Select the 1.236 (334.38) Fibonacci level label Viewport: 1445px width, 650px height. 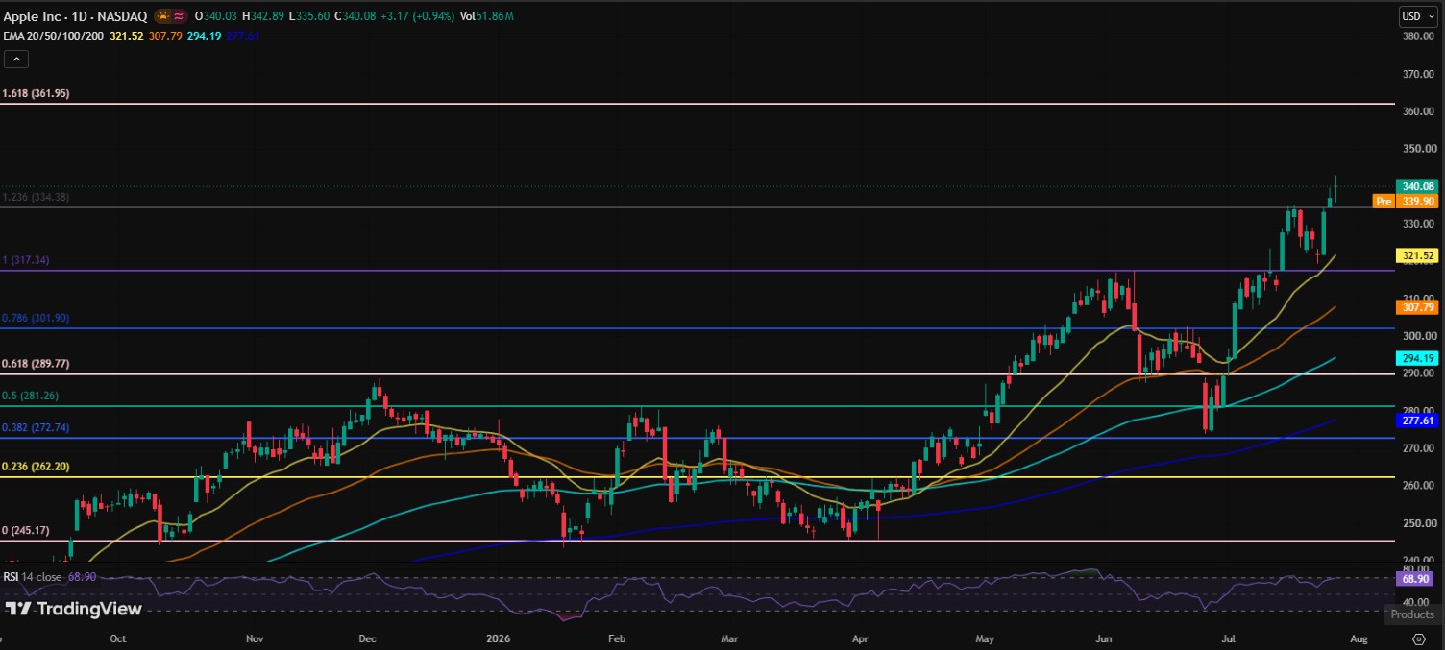pyautogui.click(x=36, y=197)
